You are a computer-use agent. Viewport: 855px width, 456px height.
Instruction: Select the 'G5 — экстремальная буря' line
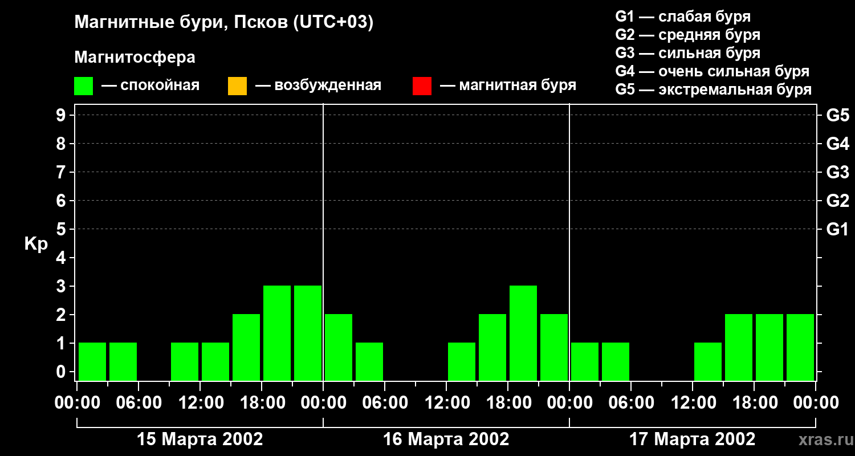pyautogui.click(x=714, y=89)
